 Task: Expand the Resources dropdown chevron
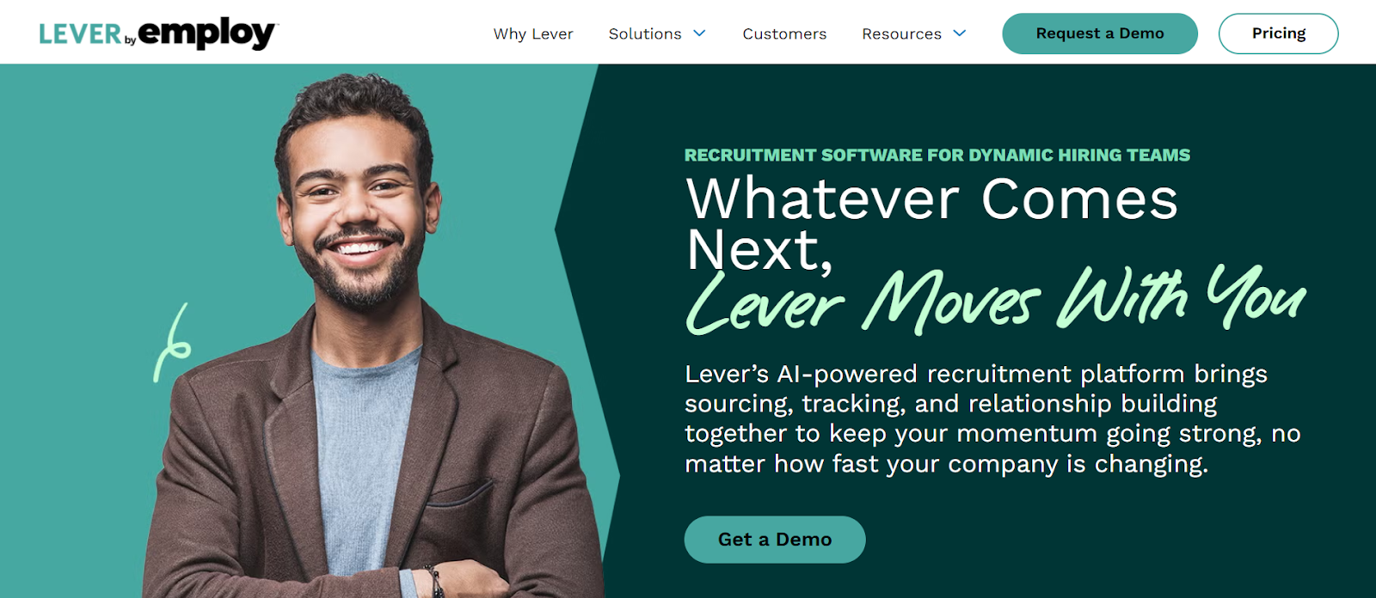(x=960, y=34)
